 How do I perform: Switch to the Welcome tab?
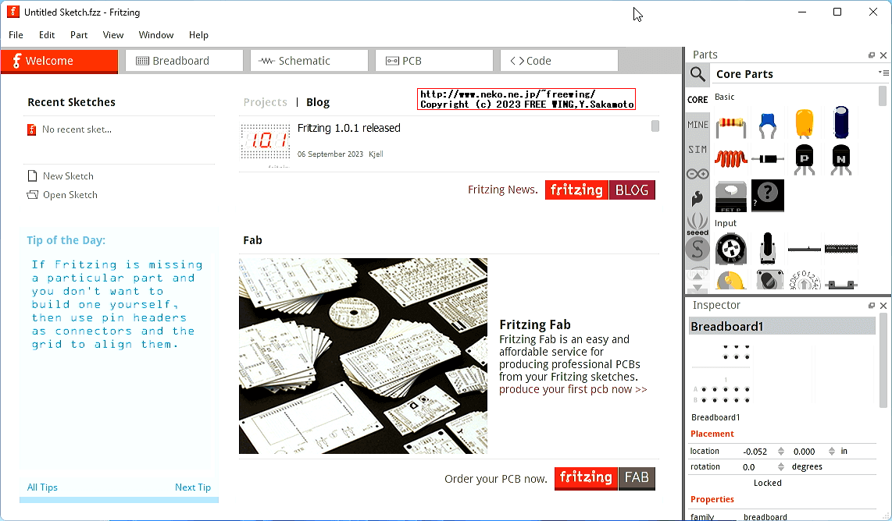[59, 61]
